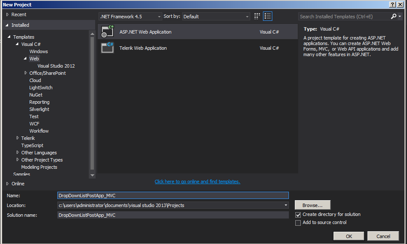Click the project Name text field
The image size is (407, 244).
(x=173, y=196)
